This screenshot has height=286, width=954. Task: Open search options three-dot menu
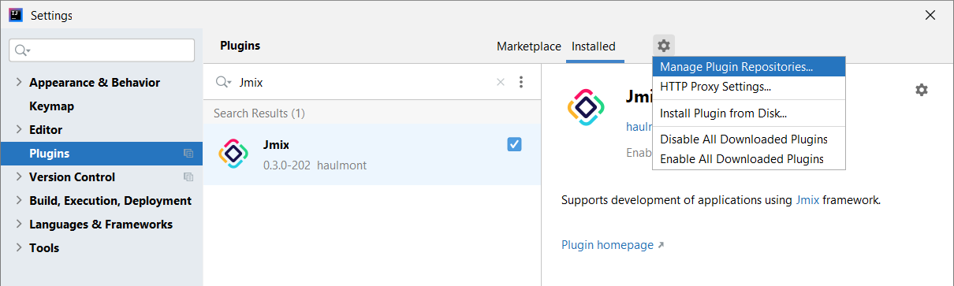[521, 82]
